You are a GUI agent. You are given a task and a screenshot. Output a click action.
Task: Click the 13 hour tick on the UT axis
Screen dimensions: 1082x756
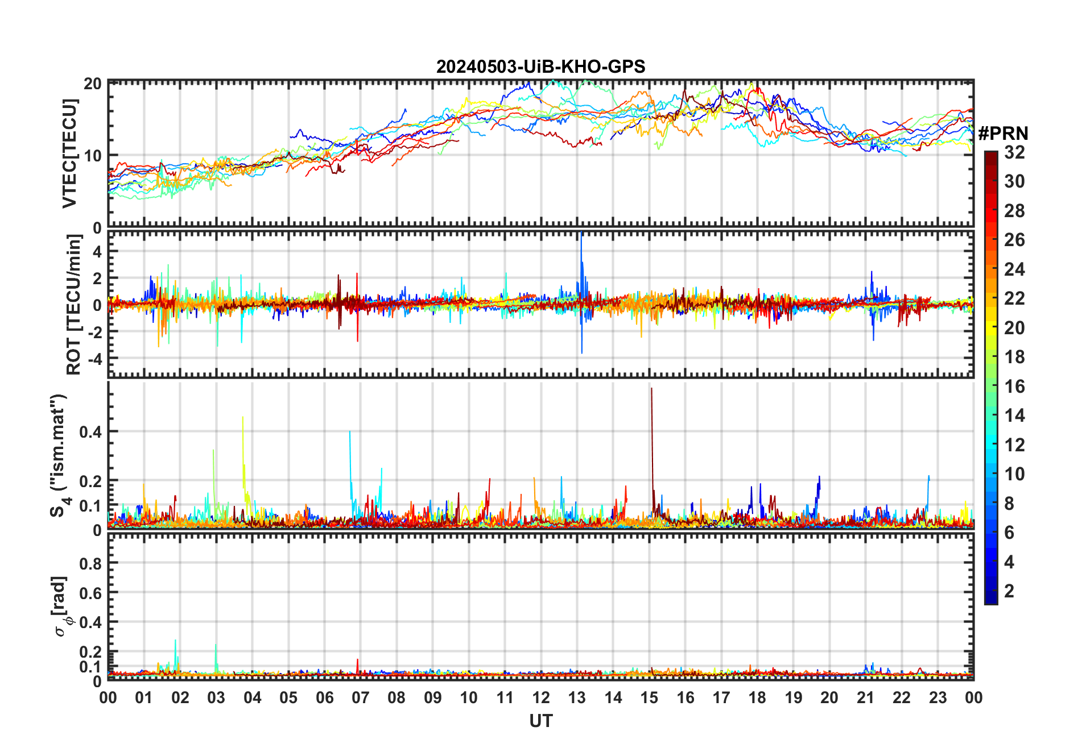[577, 697]
